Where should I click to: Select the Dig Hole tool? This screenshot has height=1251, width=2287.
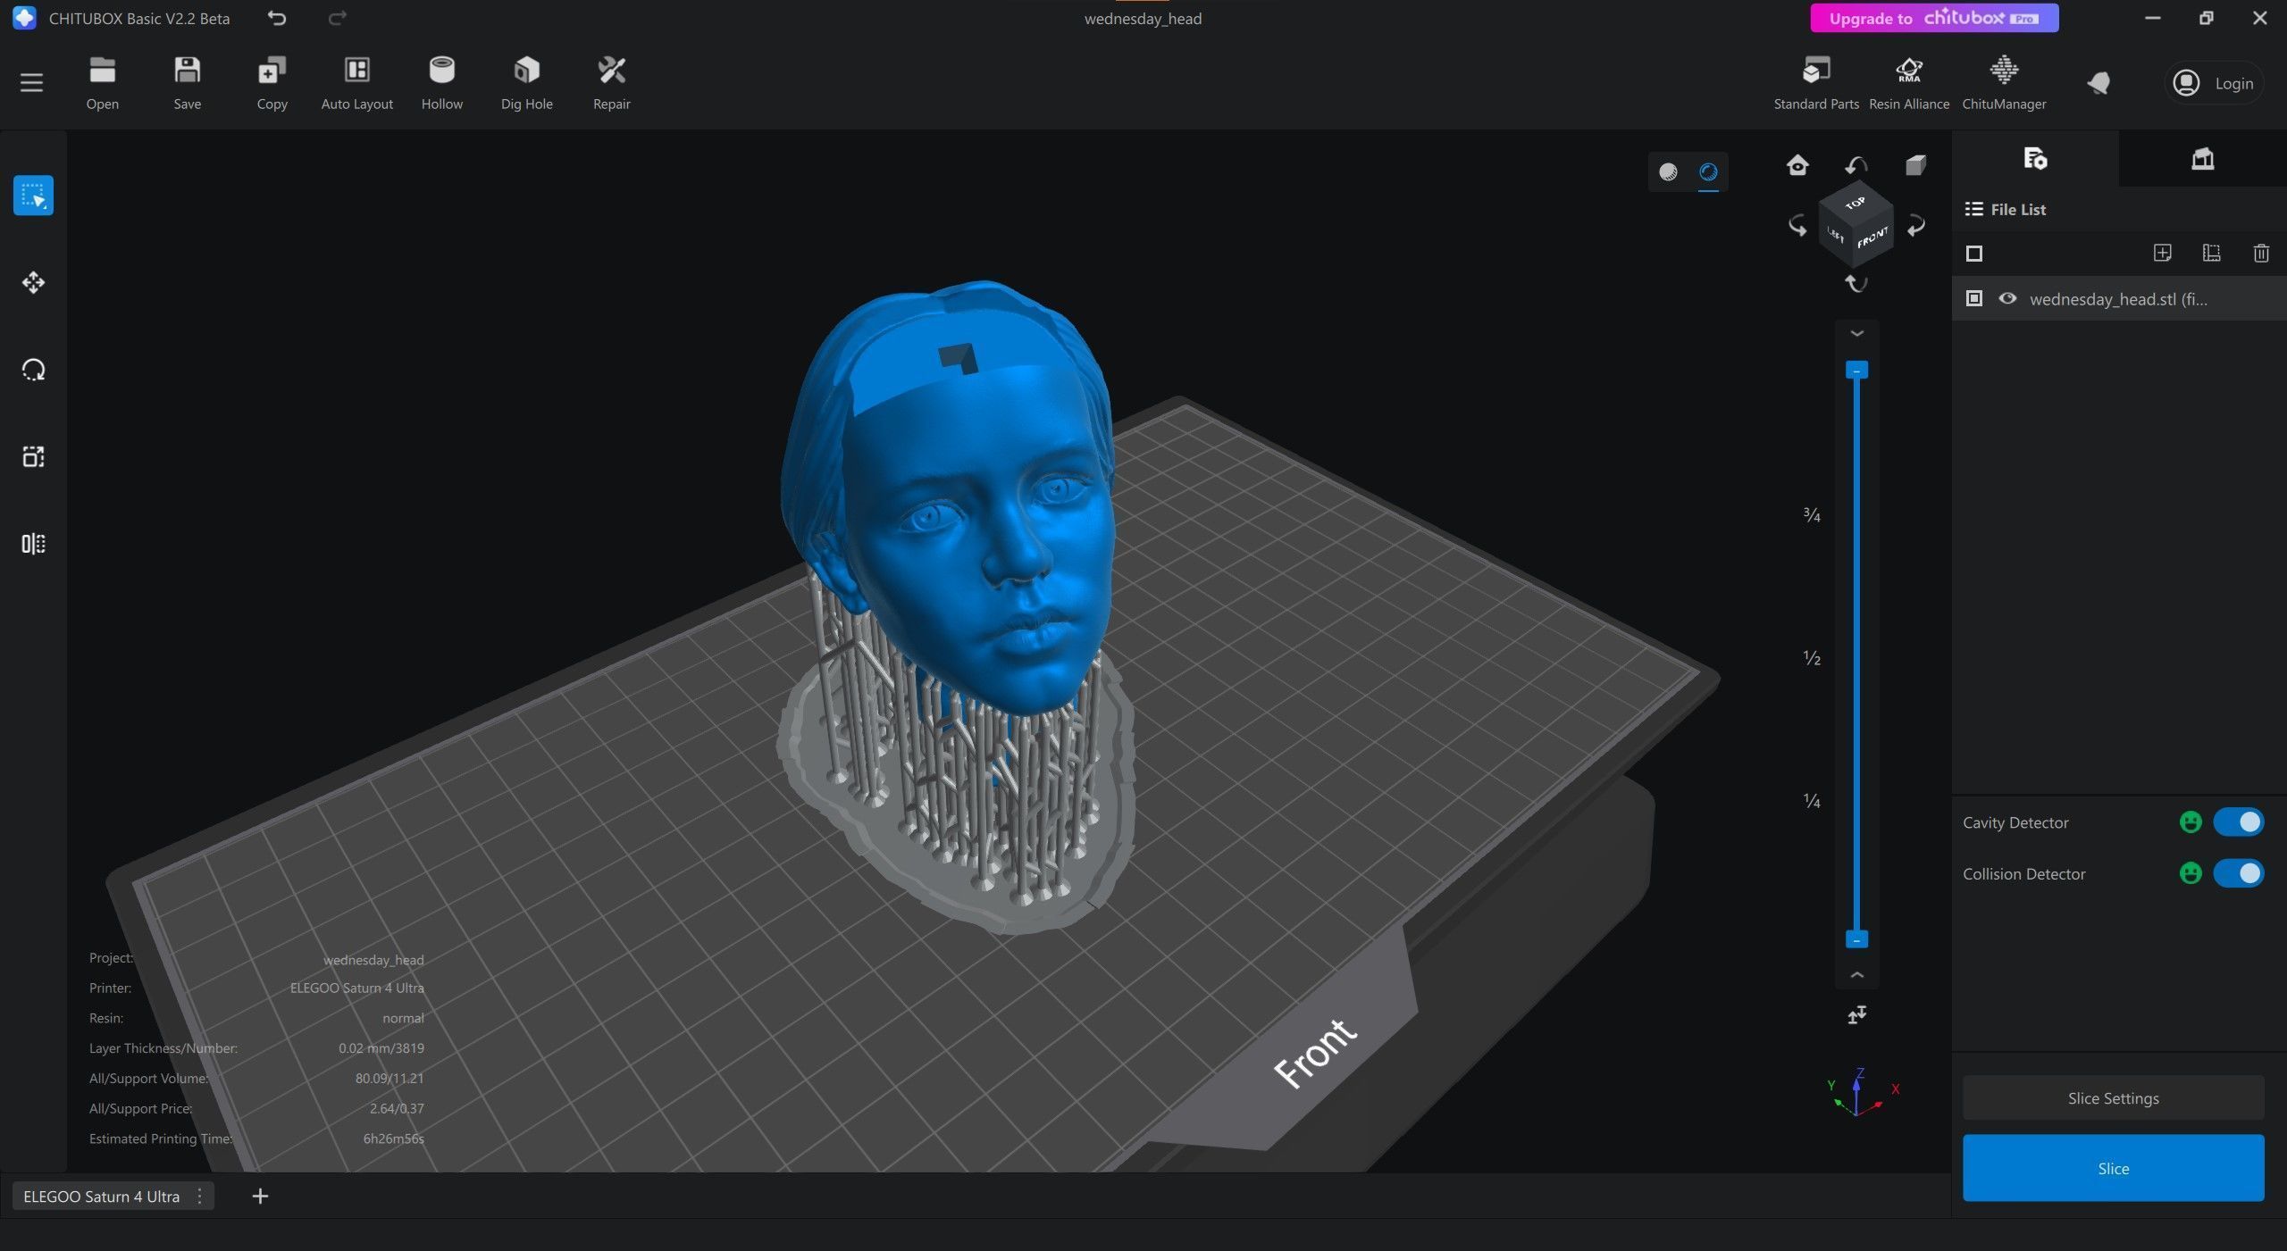(526, 82)
